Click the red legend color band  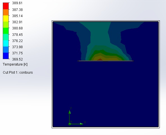tap(6, 6)
